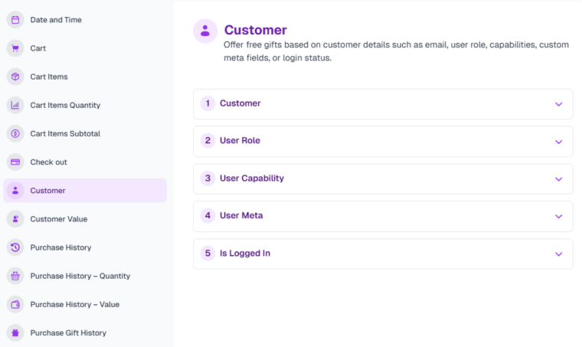
Task: Expand the Customer accordion chevron
Action: [x=558, y=104]
